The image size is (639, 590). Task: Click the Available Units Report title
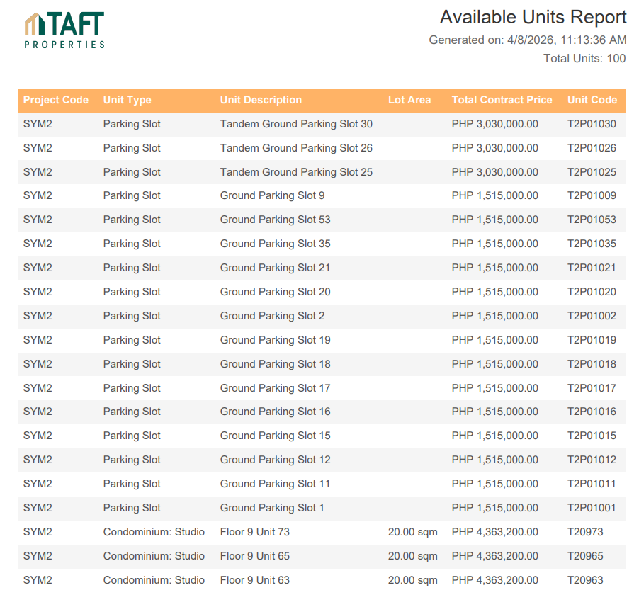coord(533,17)
